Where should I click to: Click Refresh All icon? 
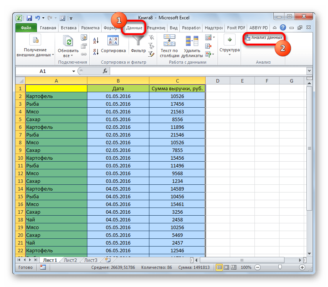point(68,41)
